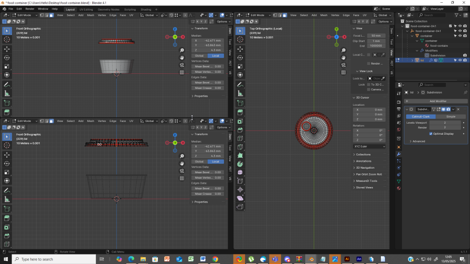Uncheck the Optimal Display checkbox

click(431, 134)
